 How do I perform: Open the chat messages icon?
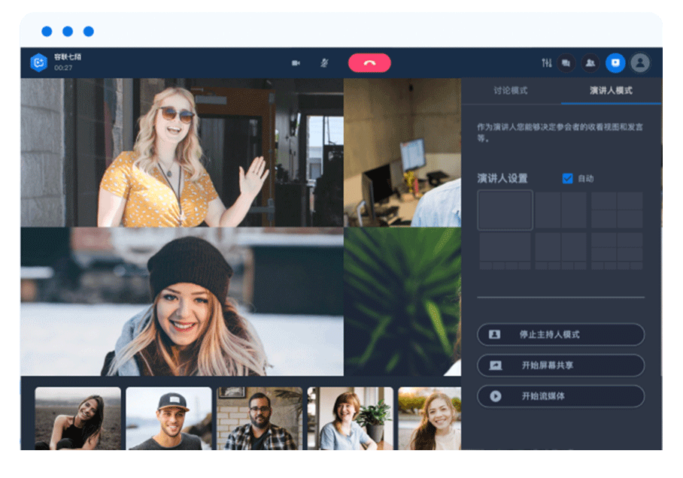pyautogui.click(x=566, y=63)
